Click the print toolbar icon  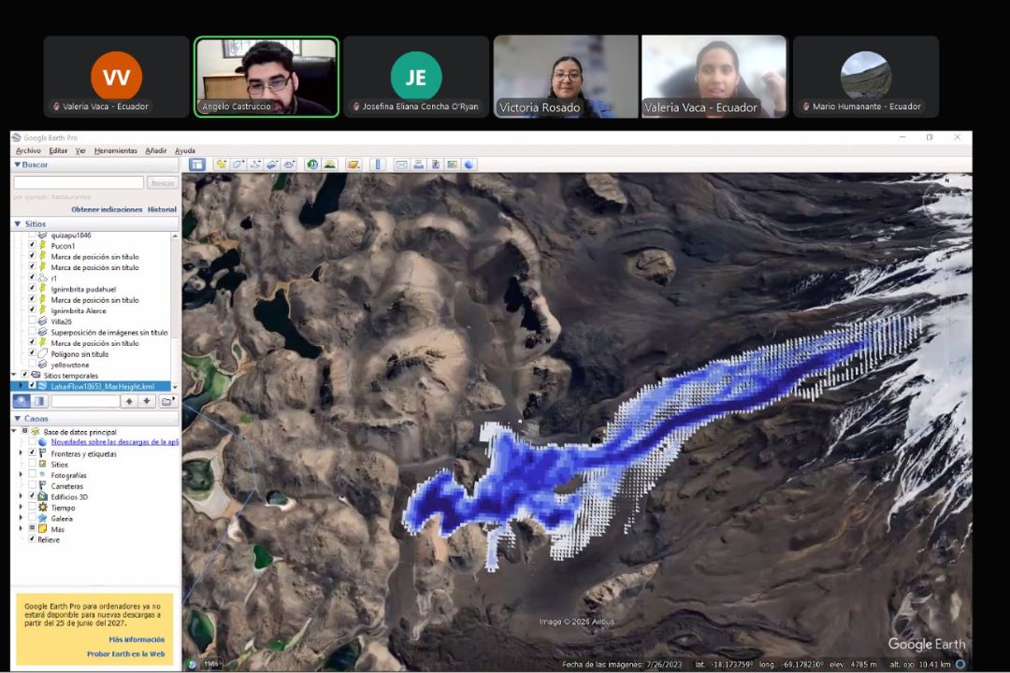pyautogui.click(x=419, y=165)
